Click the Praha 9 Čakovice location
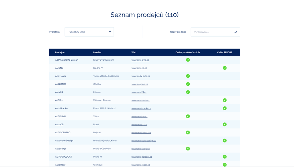294x167 pixels. click(x=102, y=148)
